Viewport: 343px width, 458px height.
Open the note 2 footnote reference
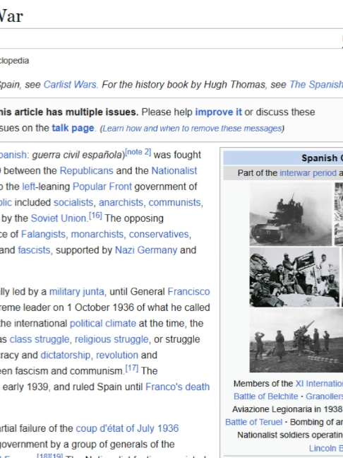138,152
